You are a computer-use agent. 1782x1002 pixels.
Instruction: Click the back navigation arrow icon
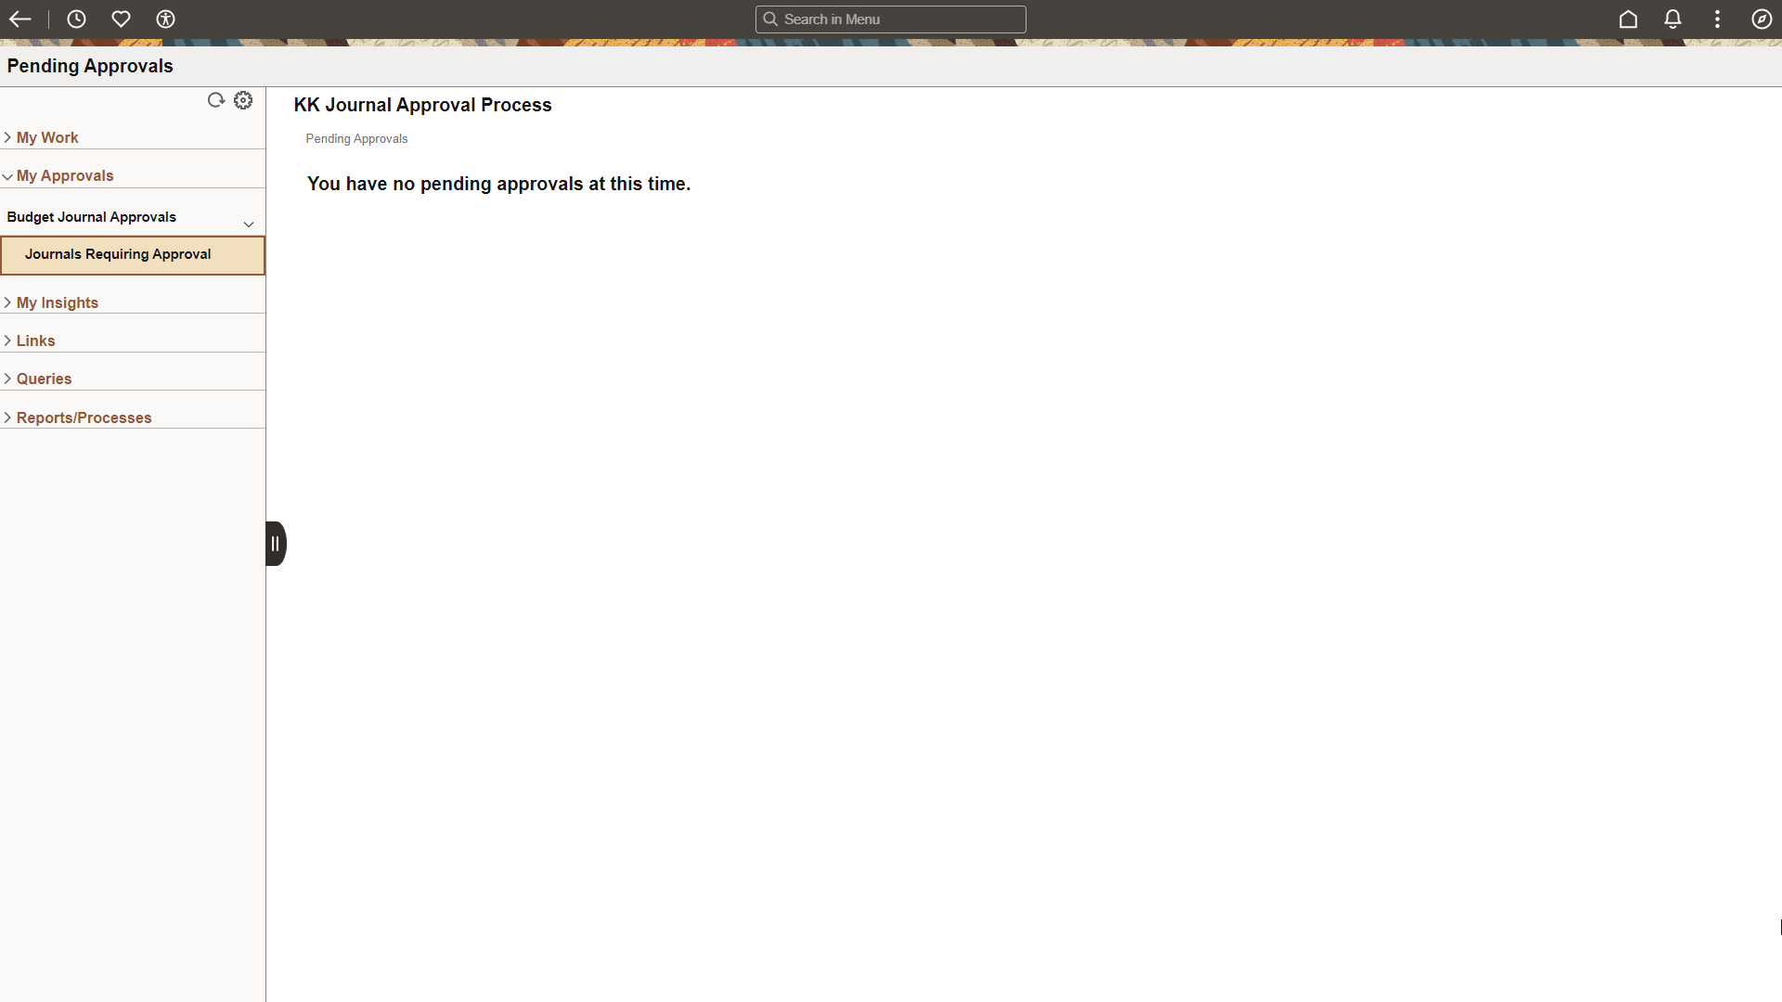coord(20,19)
